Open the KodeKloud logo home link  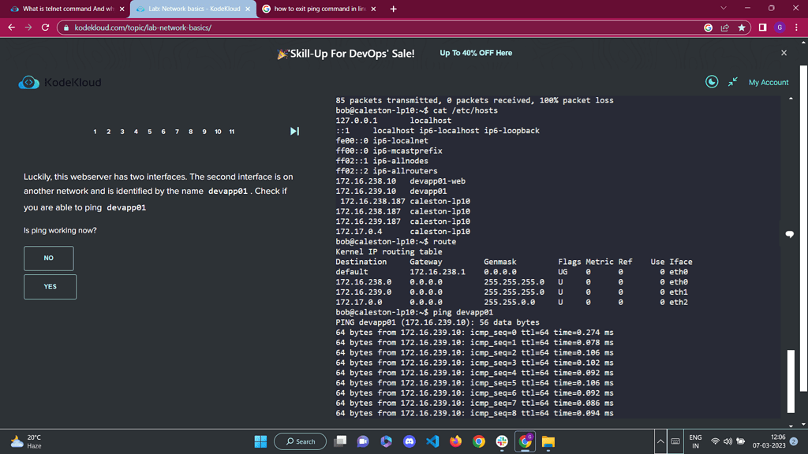(x=60, y=82)
